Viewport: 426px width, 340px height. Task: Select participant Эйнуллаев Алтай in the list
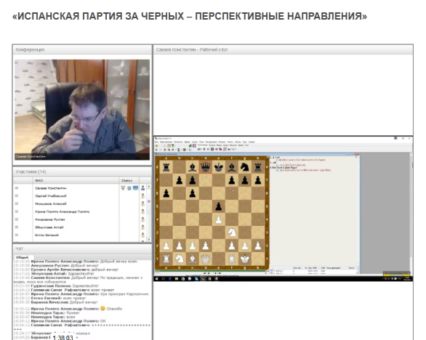pos(49,227)
